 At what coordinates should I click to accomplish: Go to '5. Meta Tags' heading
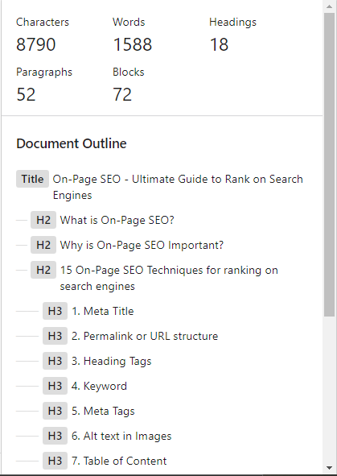point(103,411)
